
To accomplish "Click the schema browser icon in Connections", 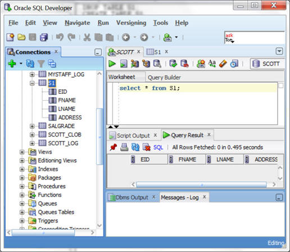I will (52, 64).
